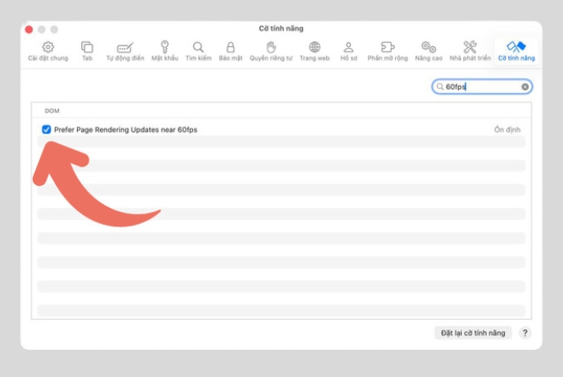Open Hồ sơ profiles pane

pyautogui.click(x=349, y=51)
